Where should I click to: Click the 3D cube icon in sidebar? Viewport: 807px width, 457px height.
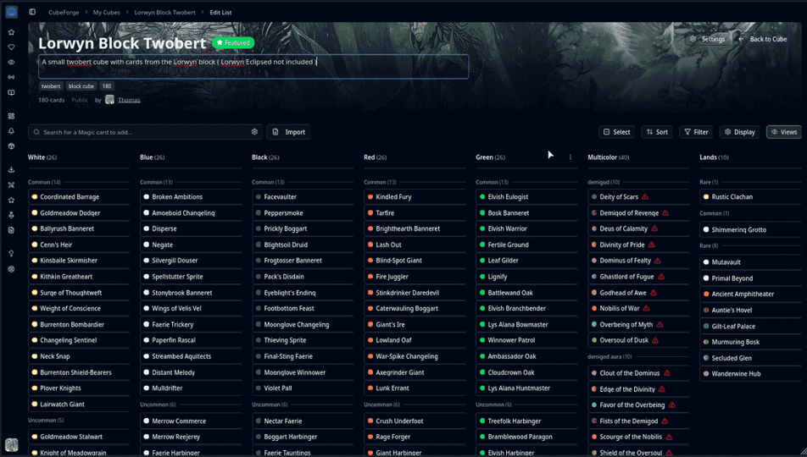11,146
